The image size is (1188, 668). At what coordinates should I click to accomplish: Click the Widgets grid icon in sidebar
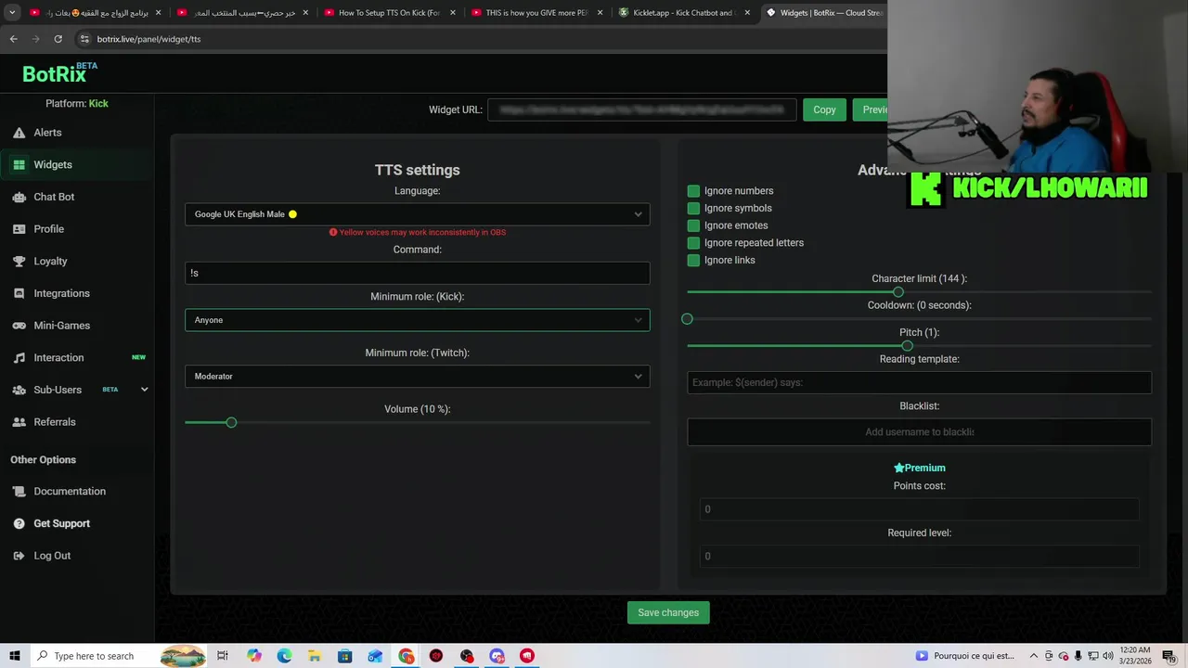[x=19, y=165]
